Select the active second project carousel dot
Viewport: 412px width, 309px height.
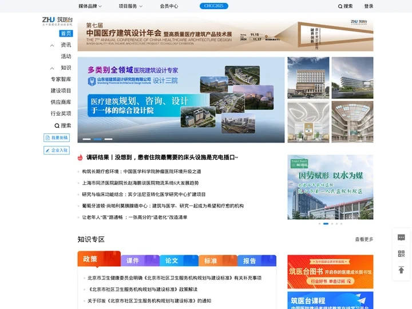point(326,224)
